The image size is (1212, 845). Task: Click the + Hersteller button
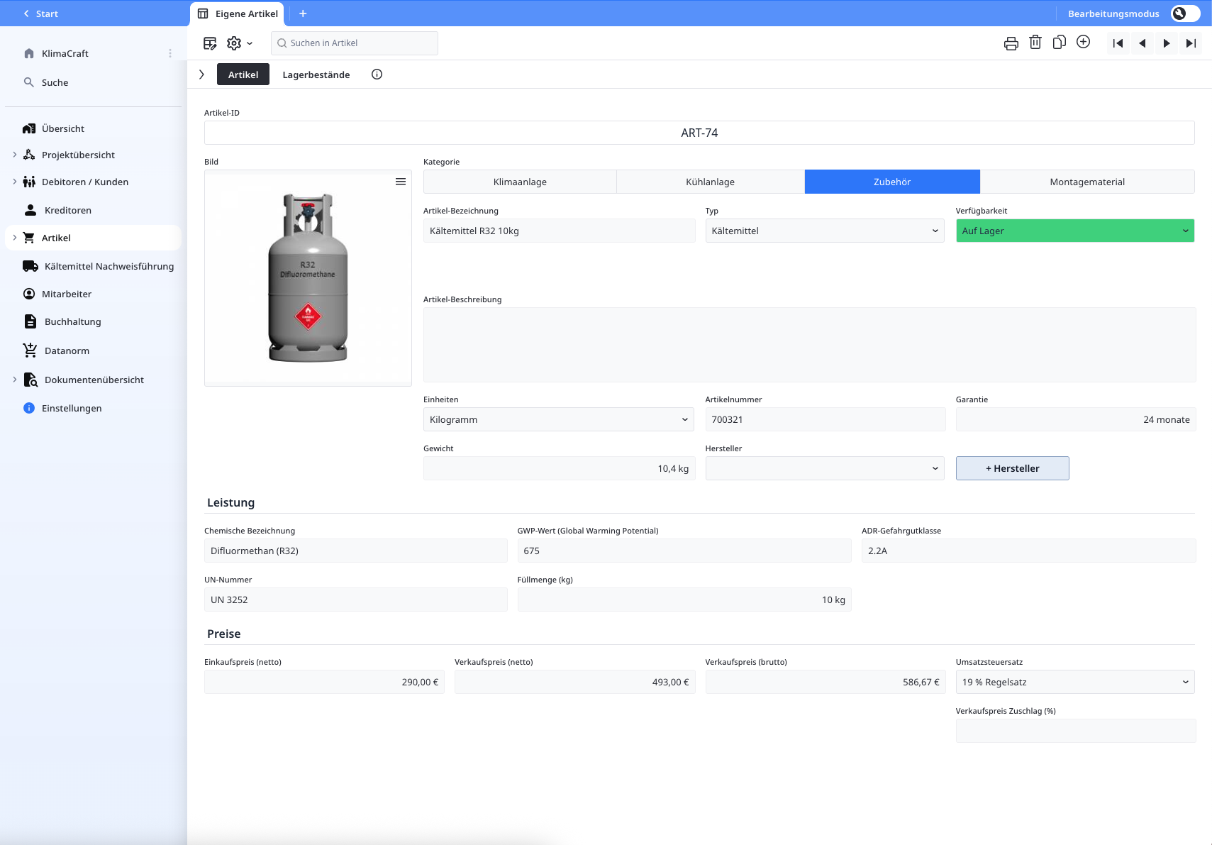[1012, 469]
